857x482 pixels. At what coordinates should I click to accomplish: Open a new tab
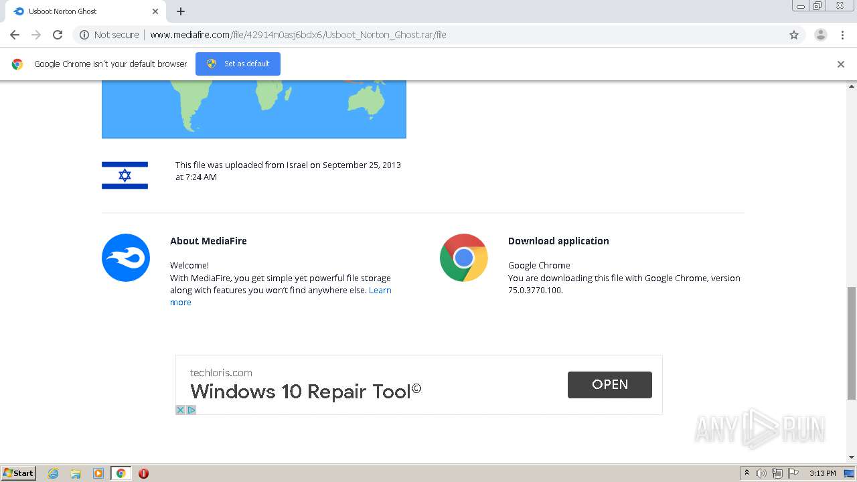click(181, 11)
